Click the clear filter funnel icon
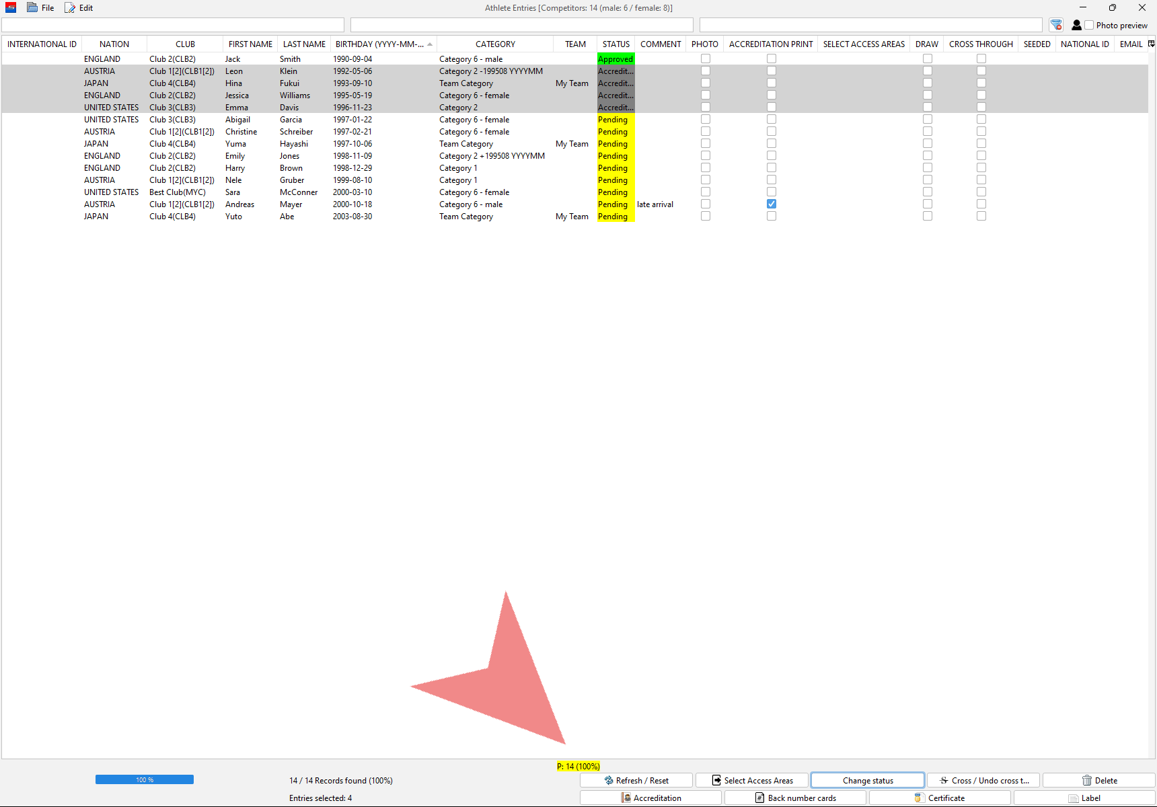 [x=1056, y=25]
